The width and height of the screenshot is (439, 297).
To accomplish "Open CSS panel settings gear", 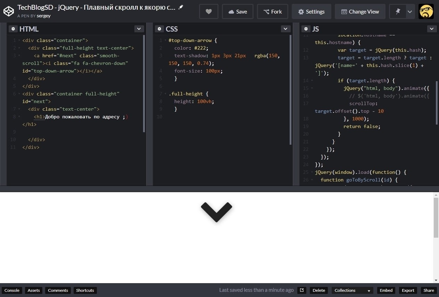I will pos(159,29).
